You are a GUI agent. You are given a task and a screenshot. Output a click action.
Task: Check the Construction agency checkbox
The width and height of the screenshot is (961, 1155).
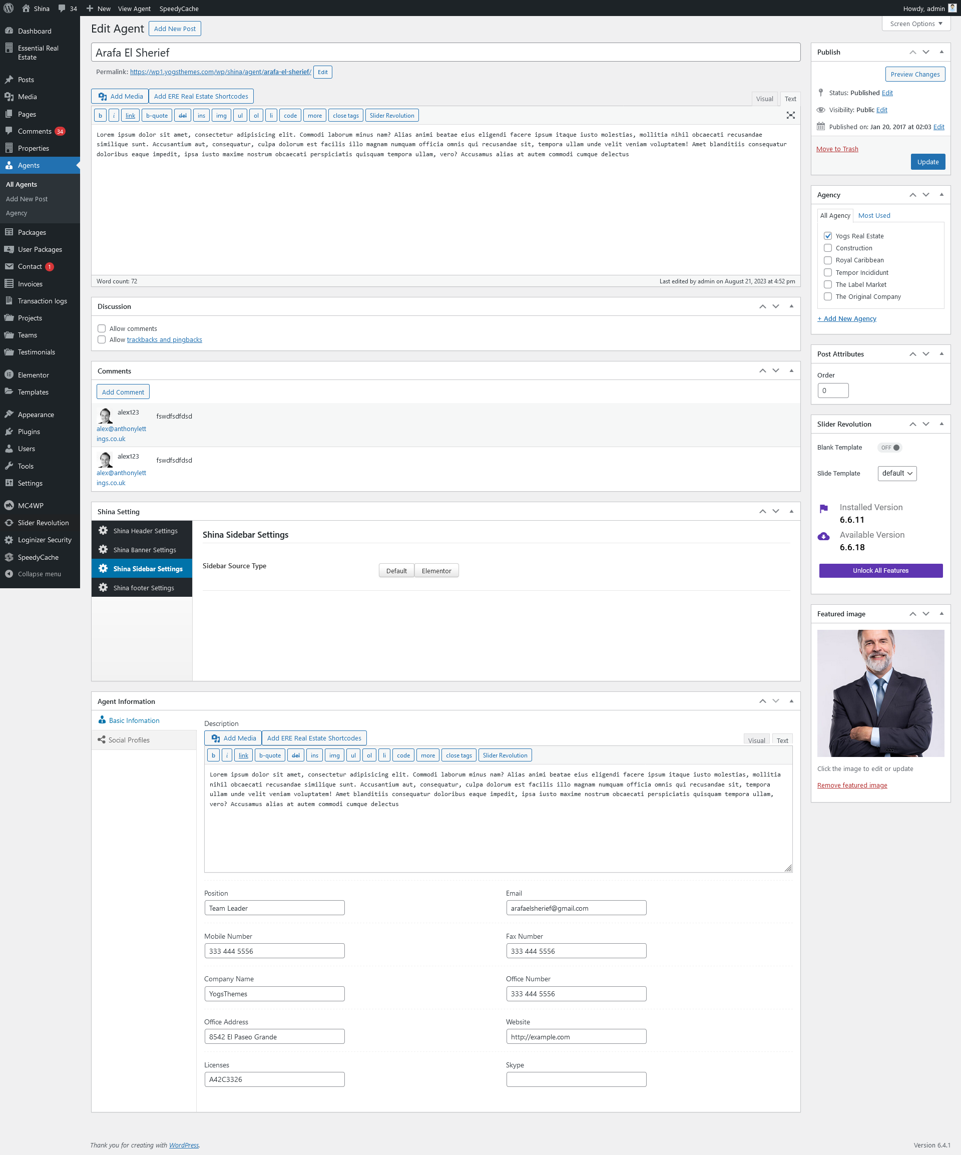pos(827,248)
